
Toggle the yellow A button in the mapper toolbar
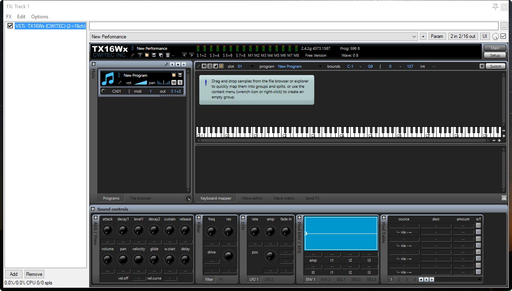[x=221, y=66]
